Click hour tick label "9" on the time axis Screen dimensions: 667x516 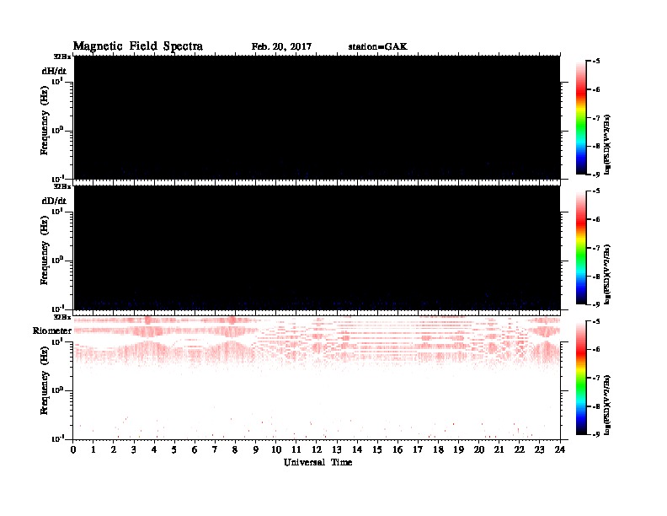click(x=256, y=449)
